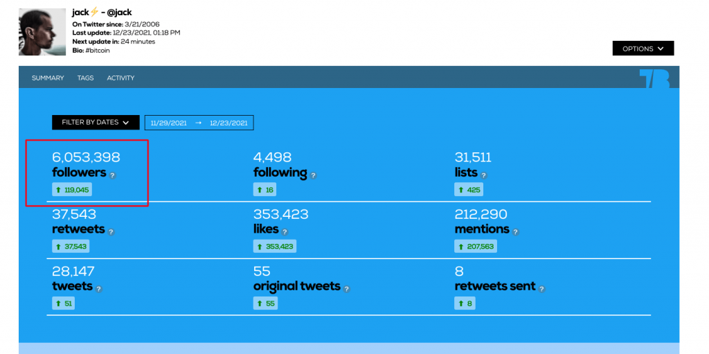This screenshot has height=354, width=709.
Task: Click the help icon next to mentions
Action: point(515,232)
